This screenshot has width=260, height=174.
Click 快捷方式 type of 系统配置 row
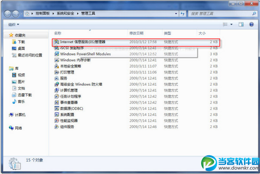click(171, 115)
